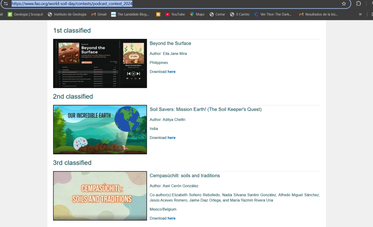
Task: Open Geología | Scoop.it bookmark
Action: pyautogui.click(x=25, y=14)
